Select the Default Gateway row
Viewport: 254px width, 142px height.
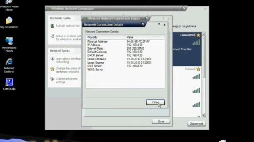tap(125, 52)
